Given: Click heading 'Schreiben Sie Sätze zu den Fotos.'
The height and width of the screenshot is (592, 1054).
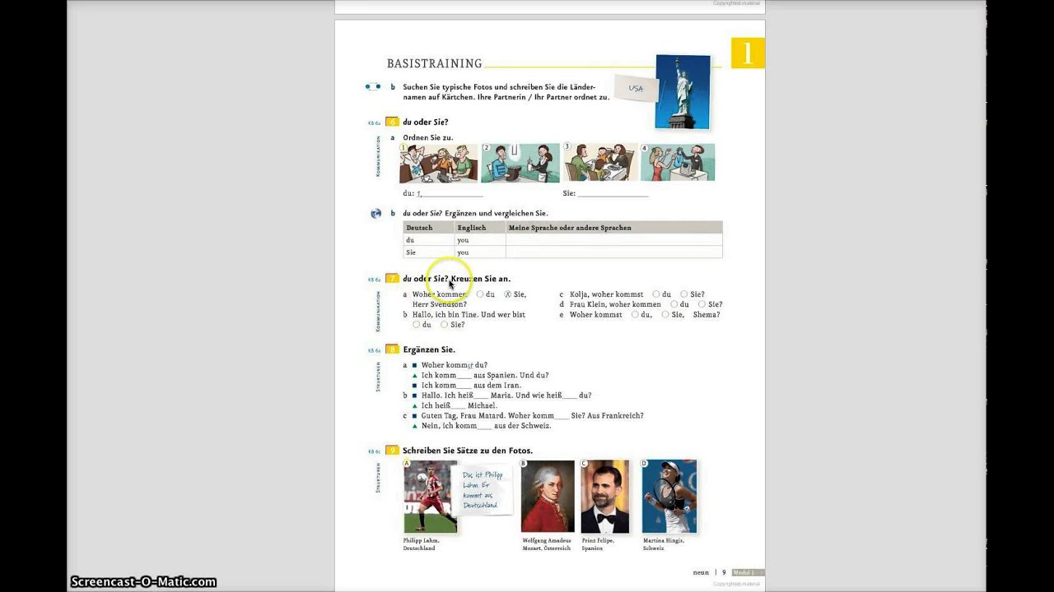Looking at the screenshot, I should [x=468, y=451].
